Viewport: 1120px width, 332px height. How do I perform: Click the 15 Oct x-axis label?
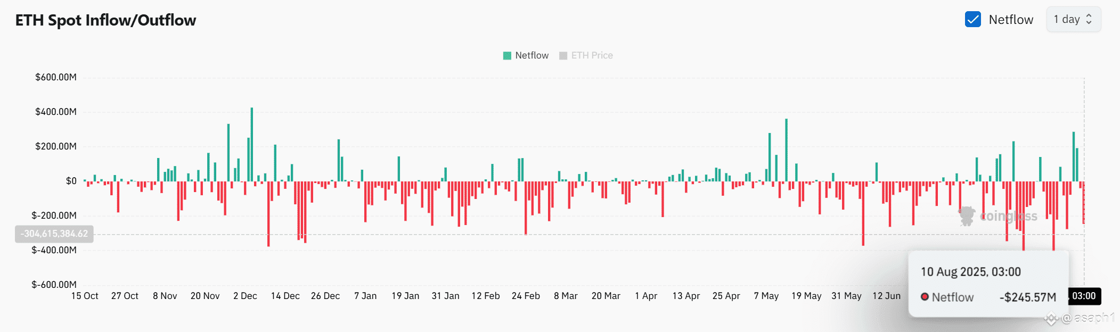click(85, 296)
